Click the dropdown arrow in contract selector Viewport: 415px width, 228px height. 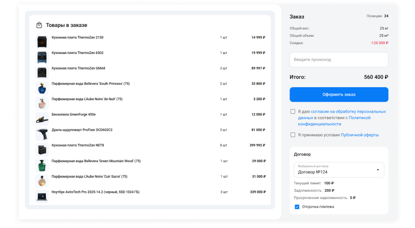click(x=377, y=170)
